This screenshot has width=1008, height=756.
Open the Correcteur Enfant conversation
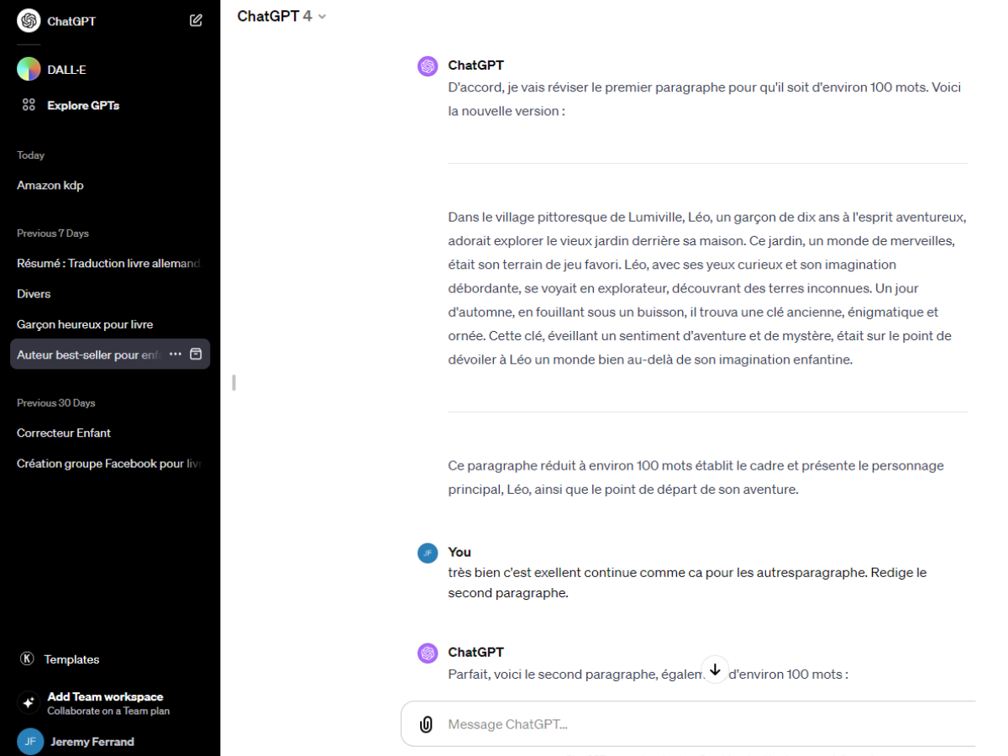(x=64, y=433)
